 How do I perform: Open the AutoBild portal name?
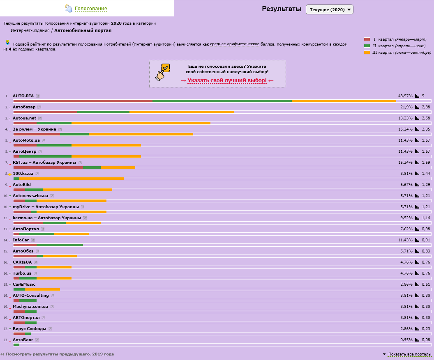click(22, 184)
